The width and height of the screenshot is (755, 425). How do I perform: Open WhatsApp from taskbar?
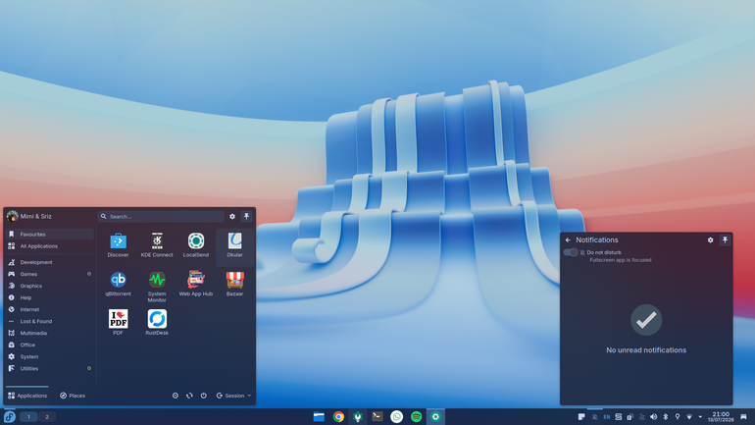tap(397, 417)
